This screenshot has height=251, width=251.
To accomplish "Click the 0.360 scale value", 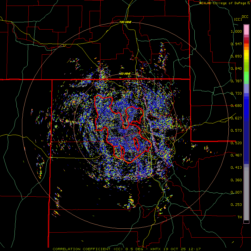I will (236, 180).
